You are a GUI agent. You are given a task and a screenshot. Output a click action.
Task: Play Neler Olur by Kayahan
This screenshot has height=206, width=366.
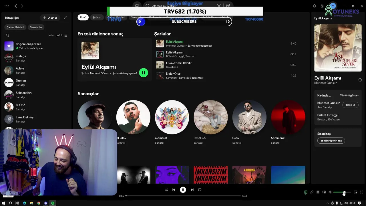(230, 76)
